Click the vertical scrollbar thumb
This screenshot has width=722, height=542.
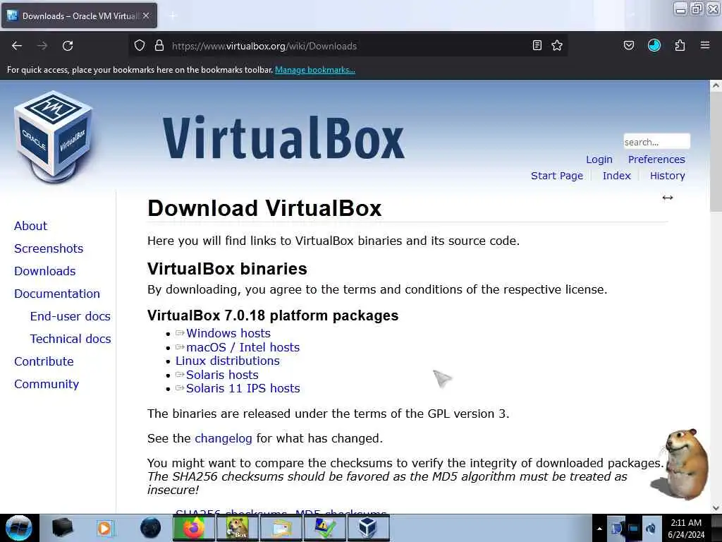(716, 152)
